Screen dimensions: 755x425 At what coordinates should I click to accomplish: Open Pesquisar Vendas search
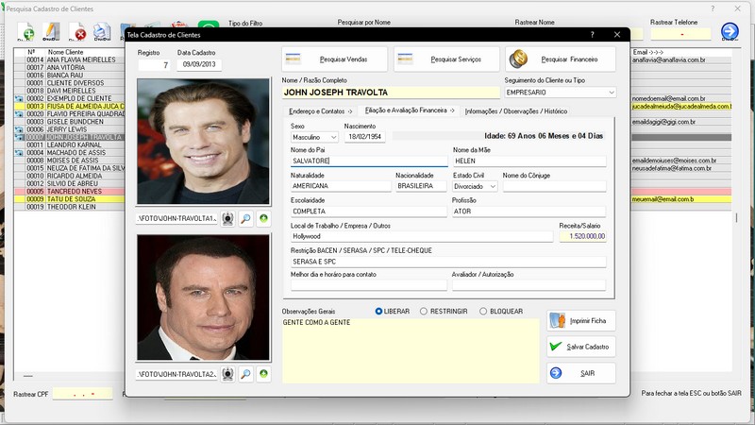335,59
